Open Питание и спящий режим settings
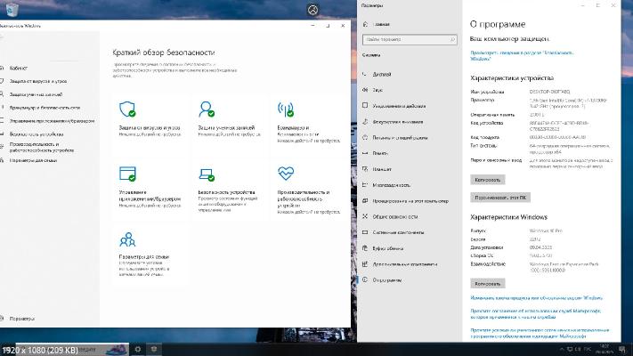633x356 pixels. pyautogui.click(x=402, y=137)
